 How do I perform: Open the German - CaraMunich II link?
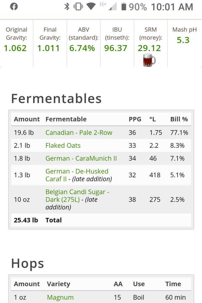(81, 159)
